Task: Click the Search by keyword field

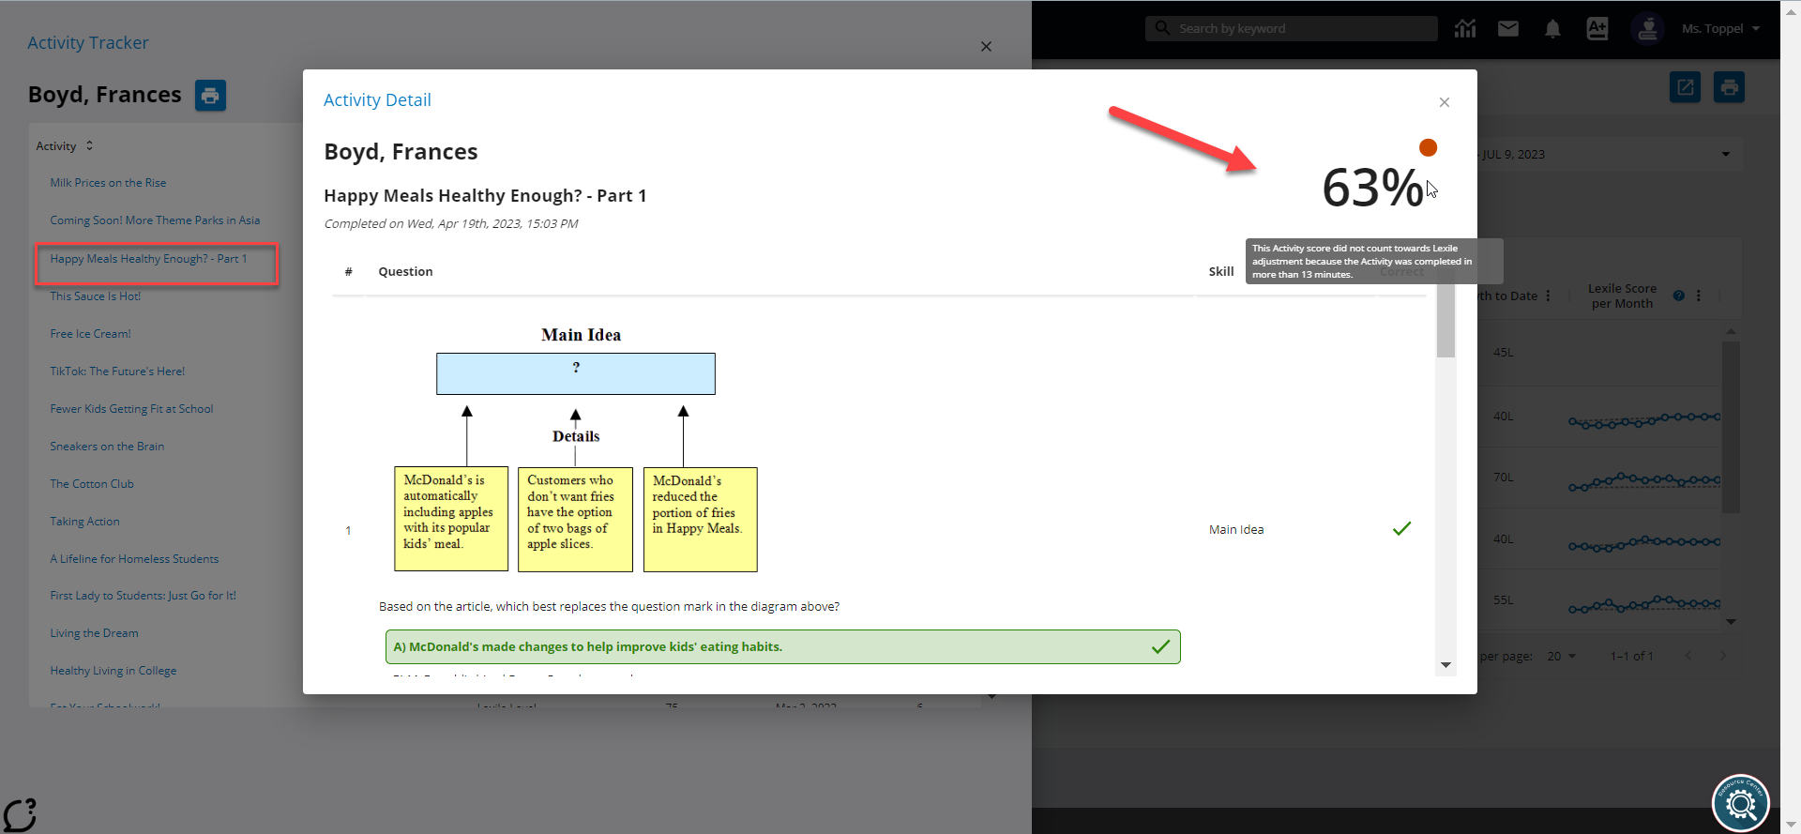Action: (x=1291, y=28)
